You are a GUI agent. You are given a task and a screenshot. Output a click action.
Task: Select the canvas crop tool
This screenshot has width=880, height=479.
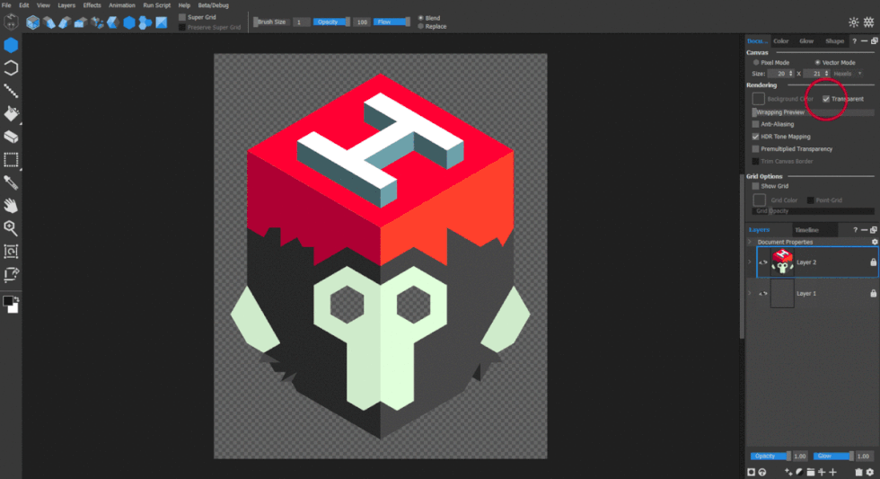11,275
